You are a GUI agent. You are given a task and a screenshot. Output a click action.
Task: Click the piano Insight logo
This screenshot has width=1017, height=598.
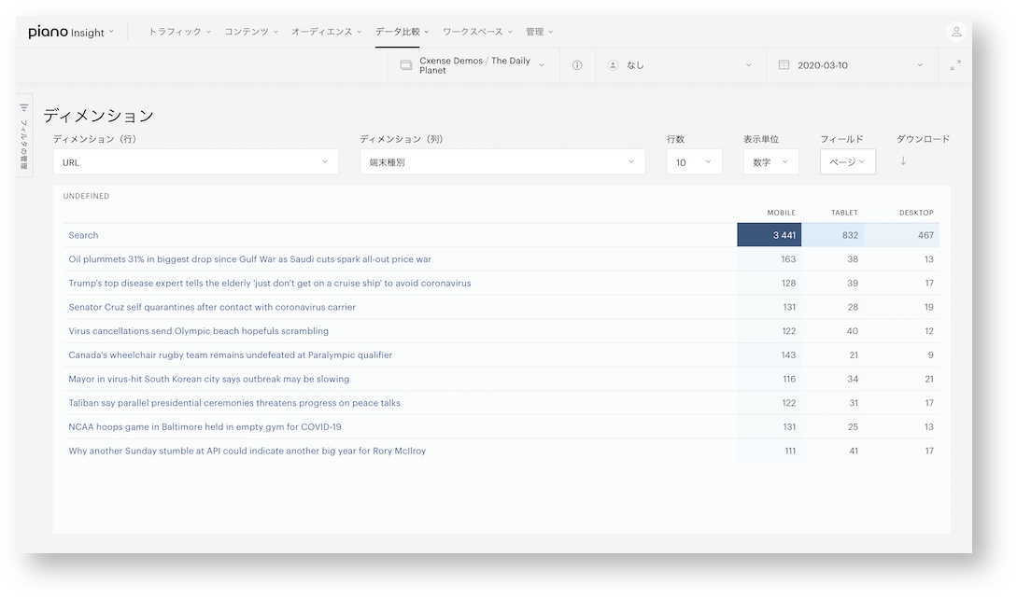click(x=66, y=32)
